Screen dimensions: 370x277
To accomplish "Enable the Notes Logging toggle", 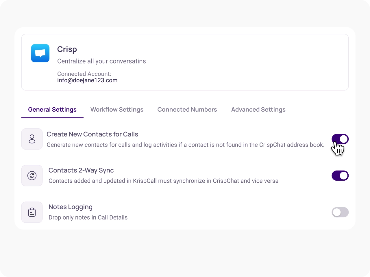I will (340, 212).
